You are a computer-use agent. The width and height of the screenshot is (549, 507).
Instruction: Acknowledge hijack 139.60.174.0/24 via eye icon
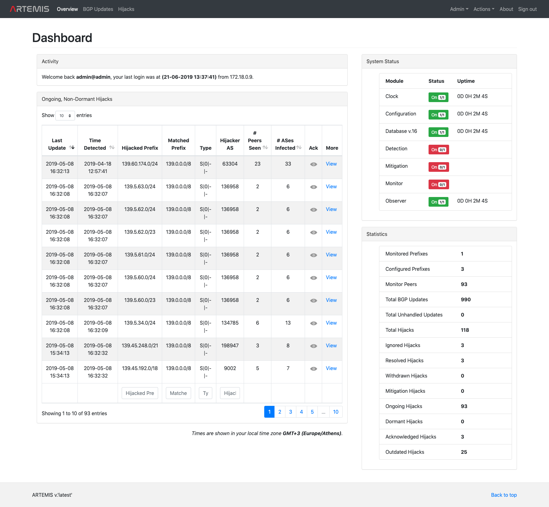(x=313, y=164)
